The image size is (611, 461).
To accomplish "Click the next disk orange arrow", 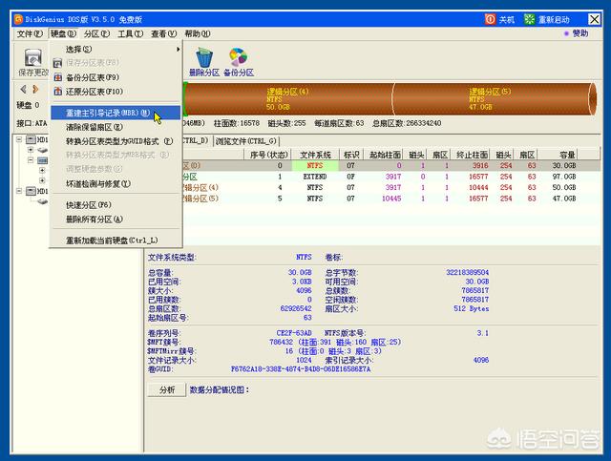I will click(x=35, y=89).
